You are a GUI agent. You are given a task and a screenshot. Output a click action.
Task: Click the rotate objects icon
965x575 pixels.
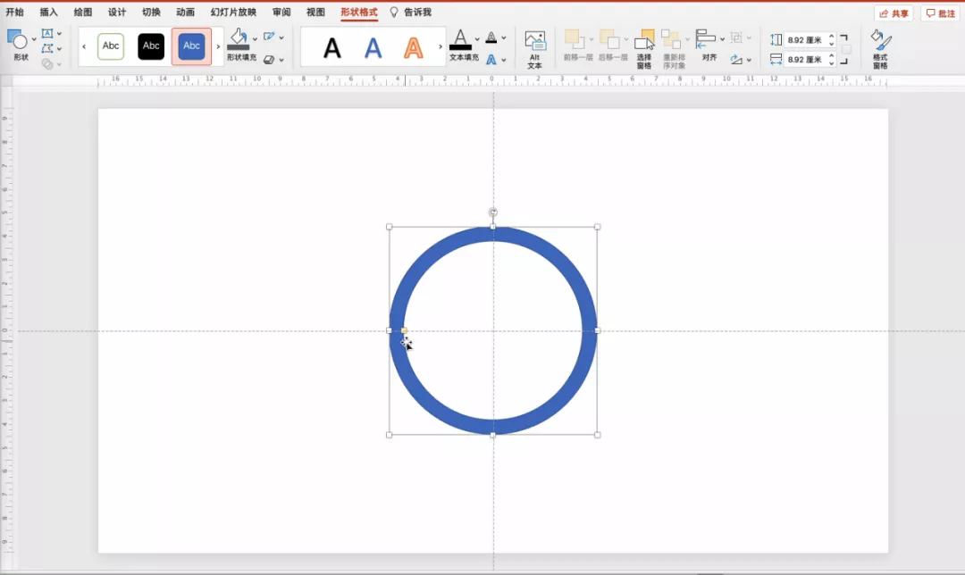[x=736, y=60]
